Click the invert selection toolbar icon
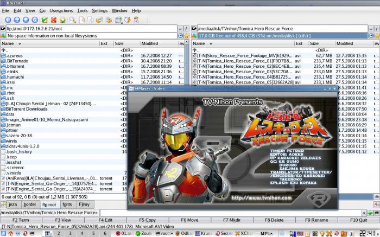 tap(63, 20)
